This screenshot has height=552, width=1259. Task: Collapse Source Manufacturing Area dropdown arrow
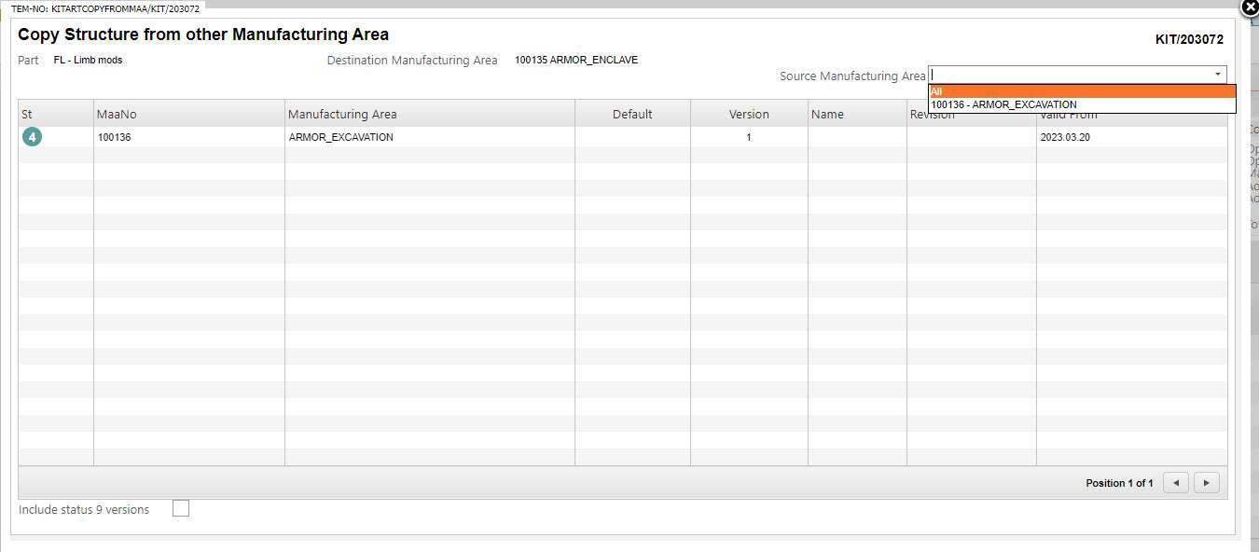pyautogui.click(x=1217, y=75)
